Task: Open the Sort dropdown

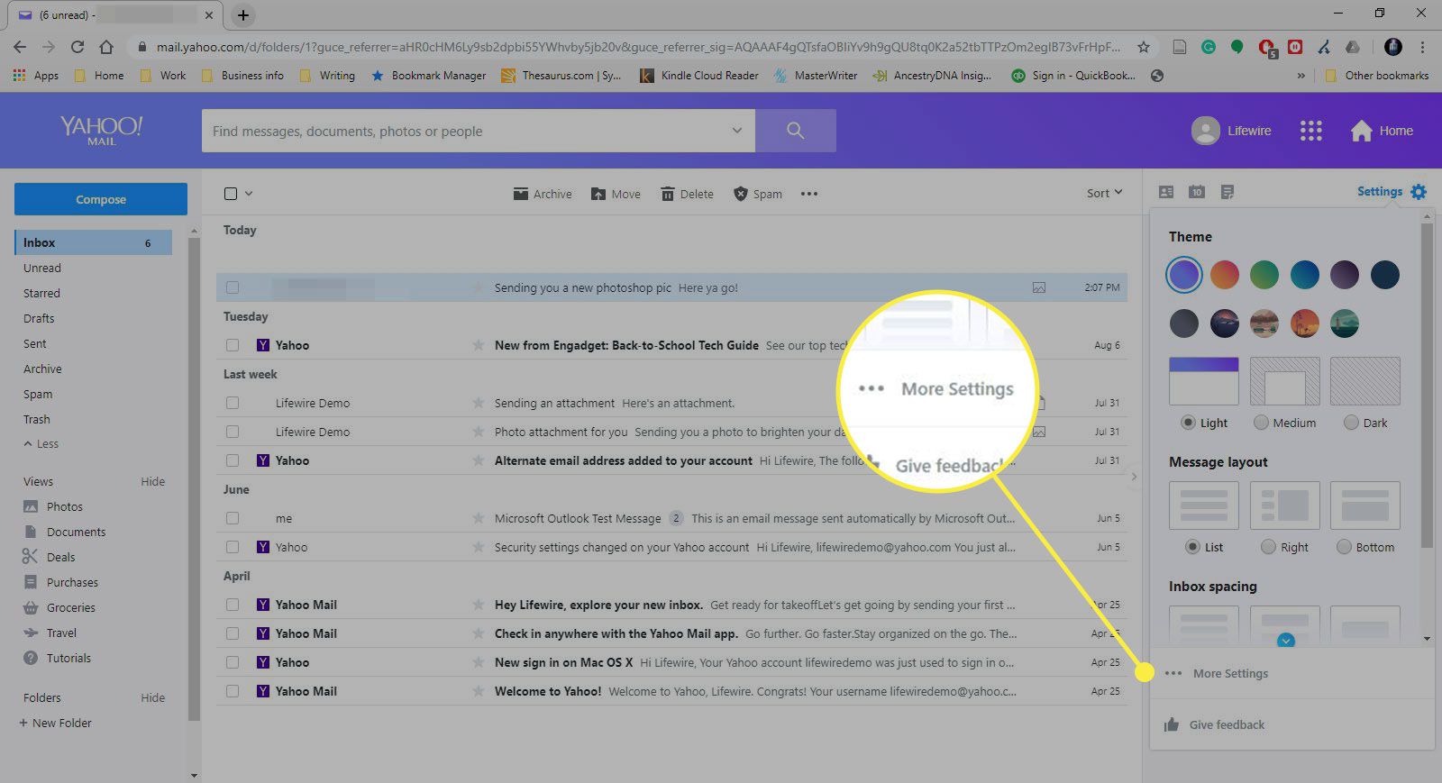Action: 1104,193
